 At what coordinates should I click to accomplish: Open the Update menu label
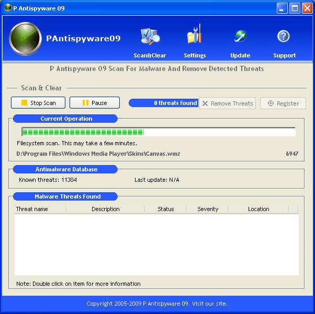tap(240, 55)
